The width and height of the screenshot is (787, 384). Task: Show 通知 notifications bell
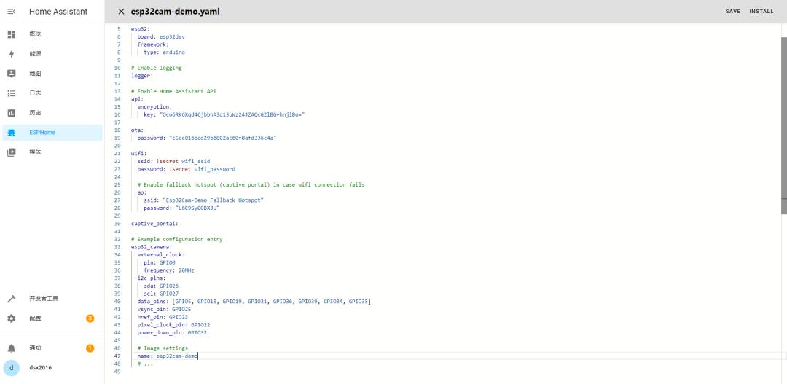[x=11, y=348]
